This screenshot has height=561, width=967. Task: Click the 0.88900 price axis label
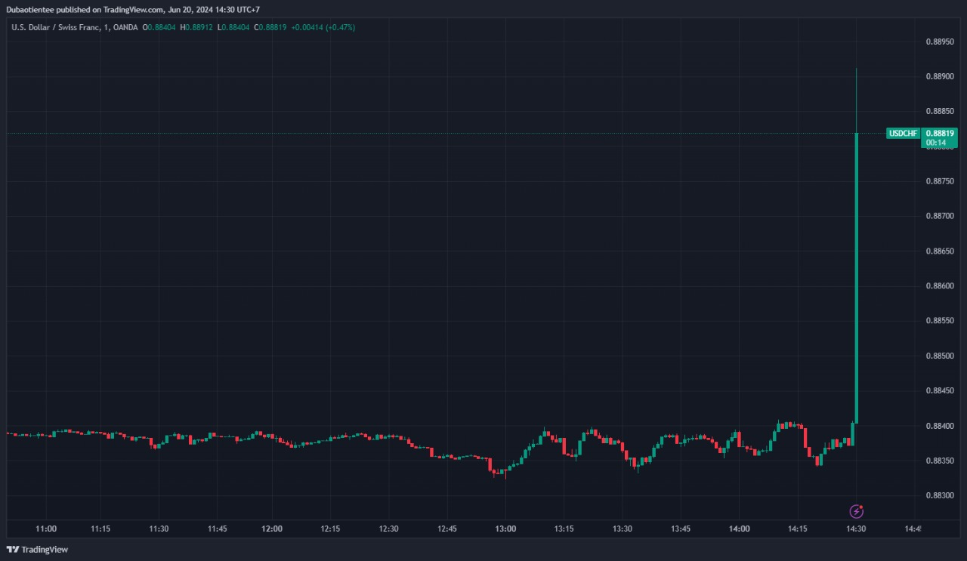pos(940,76)
